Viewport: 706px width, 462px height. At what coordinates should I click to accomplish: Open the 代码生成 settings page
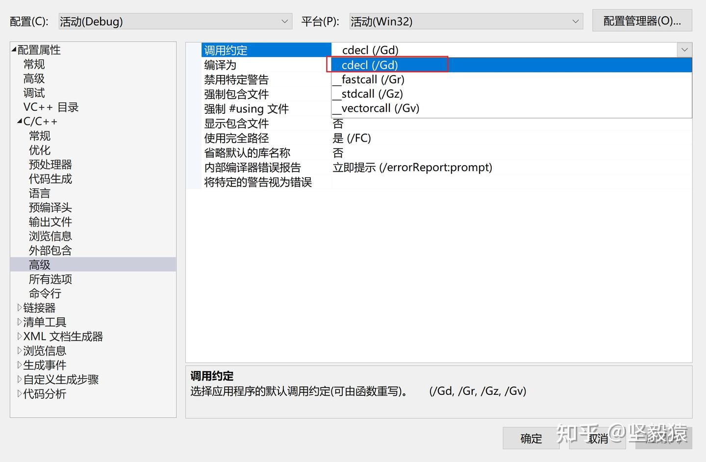click(50, 179)
